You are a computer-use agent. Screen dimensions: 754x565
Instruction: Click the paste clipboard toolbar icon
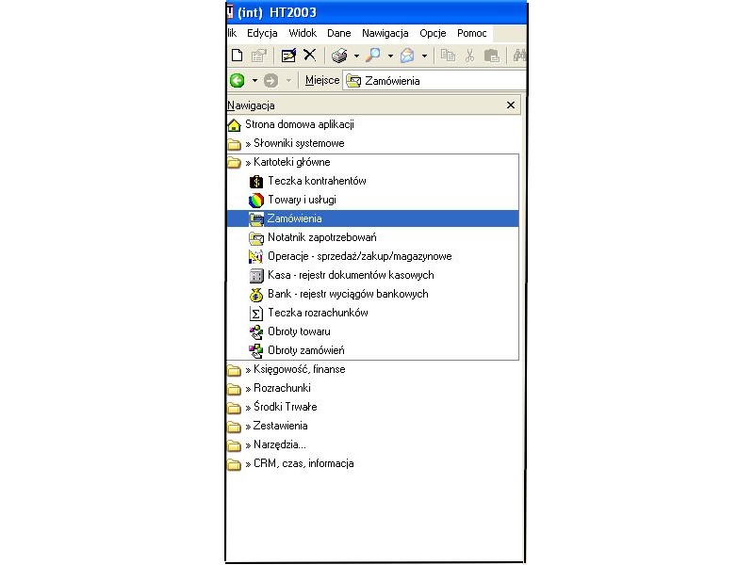pos(491,56)
